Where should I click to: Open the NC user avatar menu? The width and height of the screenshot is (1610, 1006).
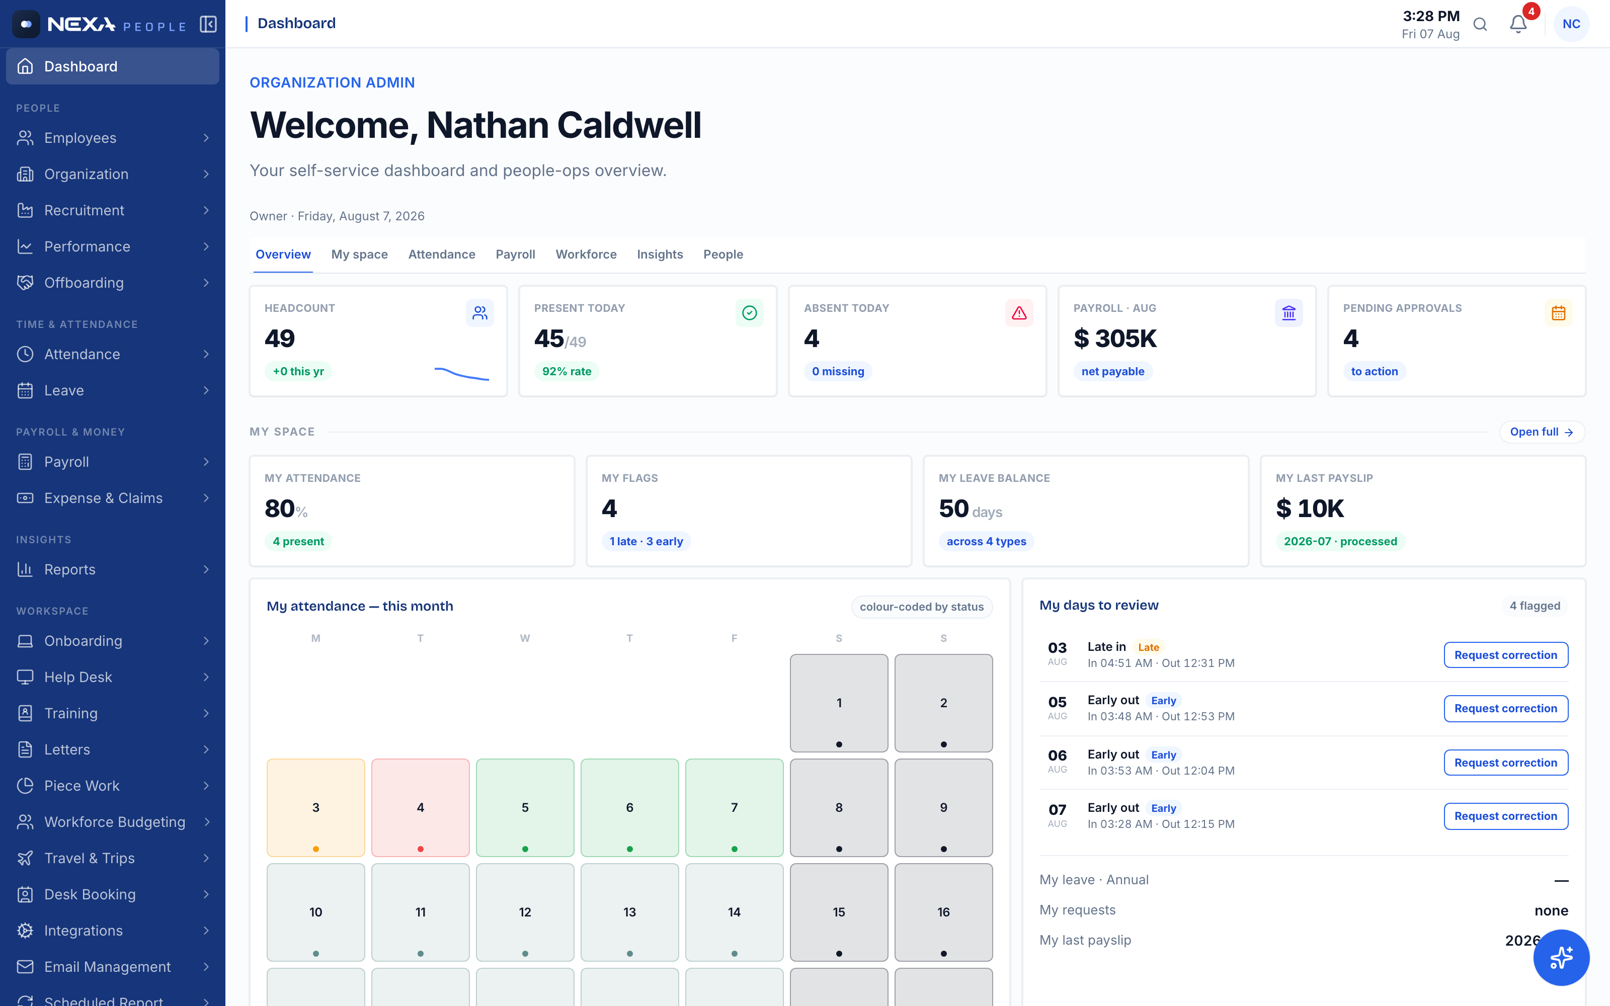pyautogui.click(x=1571, y=24)
